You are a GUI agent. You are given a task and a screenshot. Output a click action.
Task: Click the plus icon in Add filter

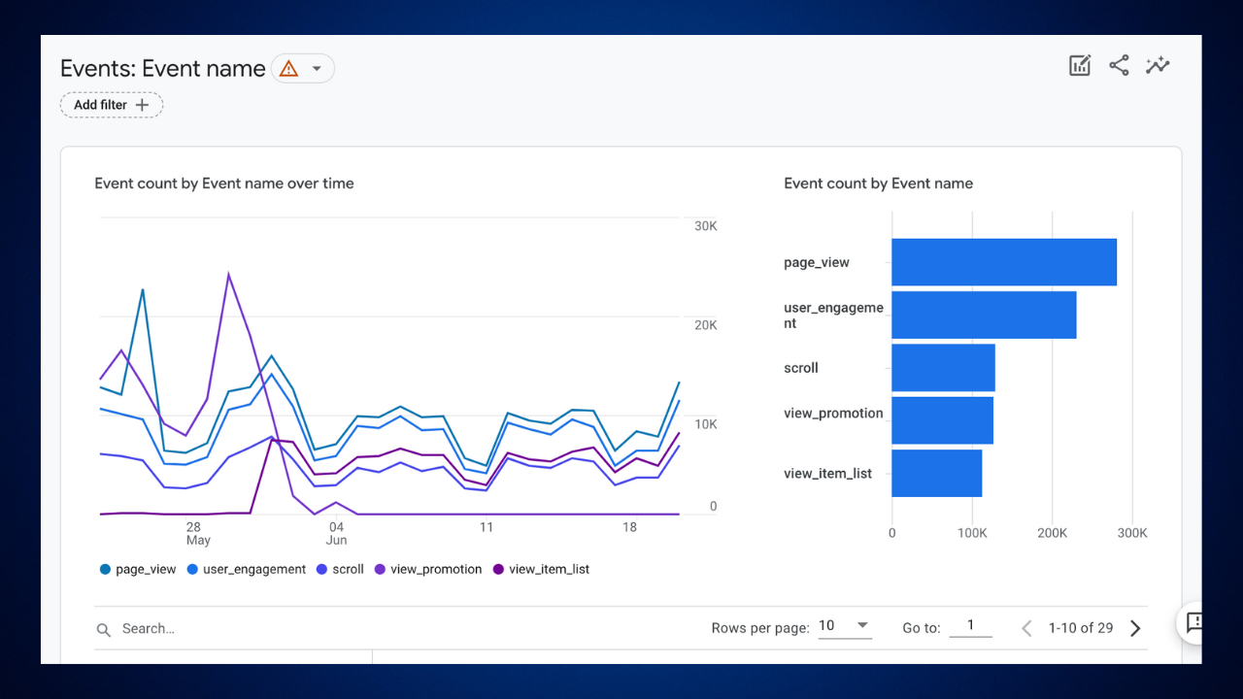pos(143,105)
